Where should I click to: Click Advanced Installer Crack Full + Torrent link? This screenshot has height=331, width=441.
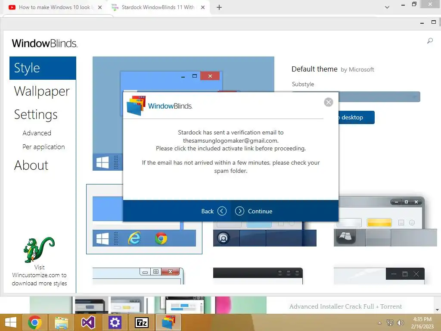point(345,306)
